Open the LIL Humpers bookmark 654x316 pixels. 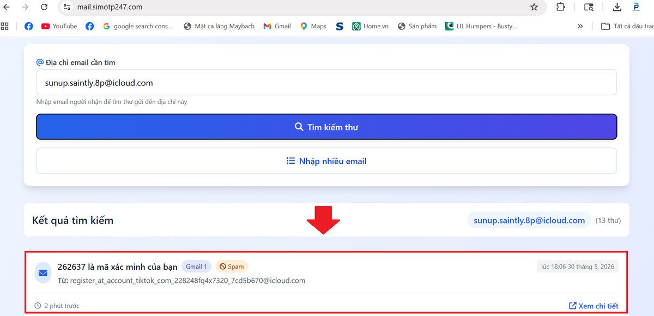click(481, 26)
